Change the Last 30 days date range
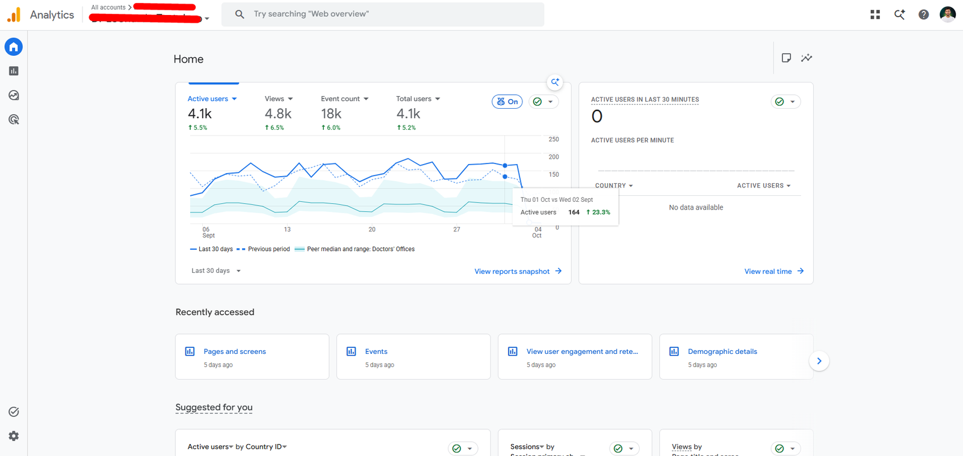The height and width of the screenshot is (456, 963). (x=216, y=271)
